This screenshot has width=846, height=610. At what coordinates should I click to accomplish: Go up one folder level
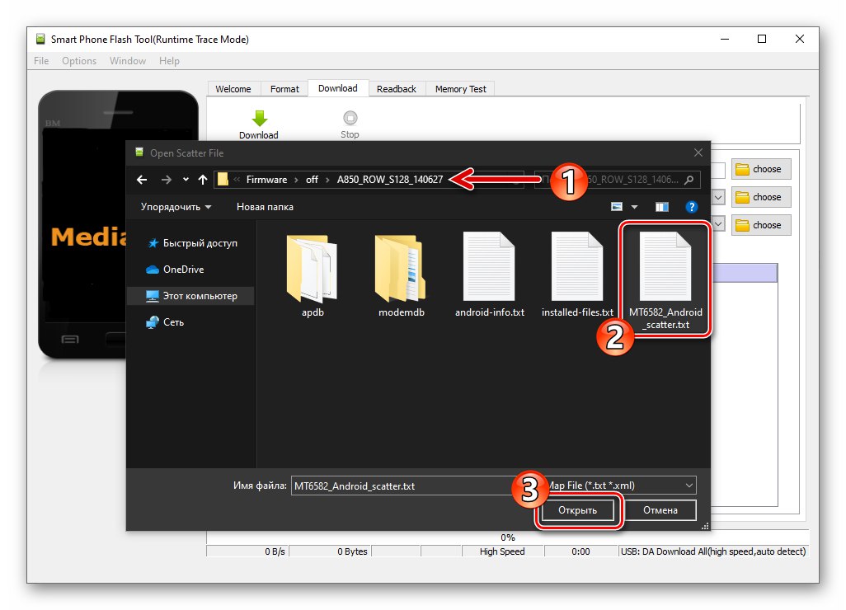pyautogui.click(x=202, y=180)
